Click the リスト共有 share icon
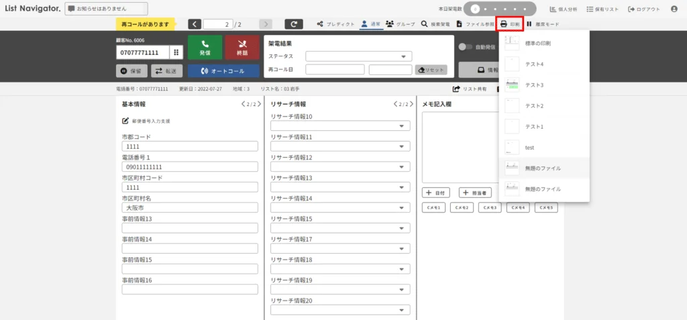687x320 pixels. pyautogui.click(x=457, y=89)
